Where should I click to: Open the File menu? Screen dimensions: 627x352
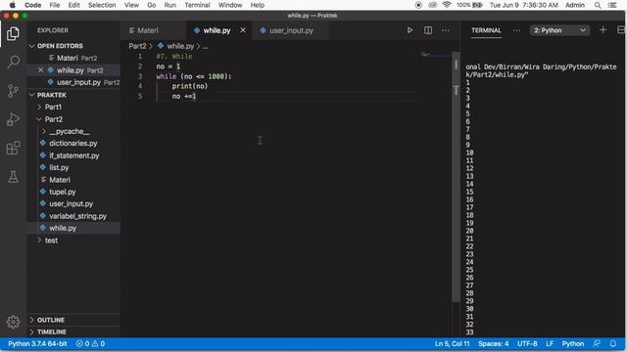(55, 5)
